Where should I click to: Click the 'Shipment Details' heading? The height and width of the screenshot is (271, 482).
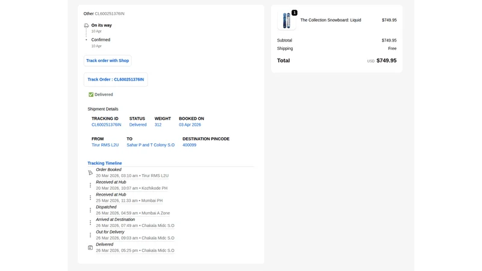click(103, 109)
